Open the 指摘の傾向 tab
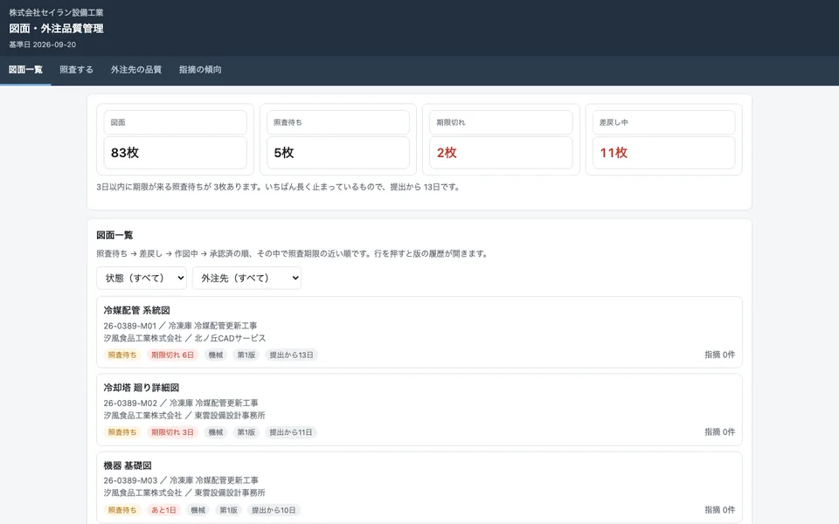Screen dimensions: 839x524 [200, 70]
